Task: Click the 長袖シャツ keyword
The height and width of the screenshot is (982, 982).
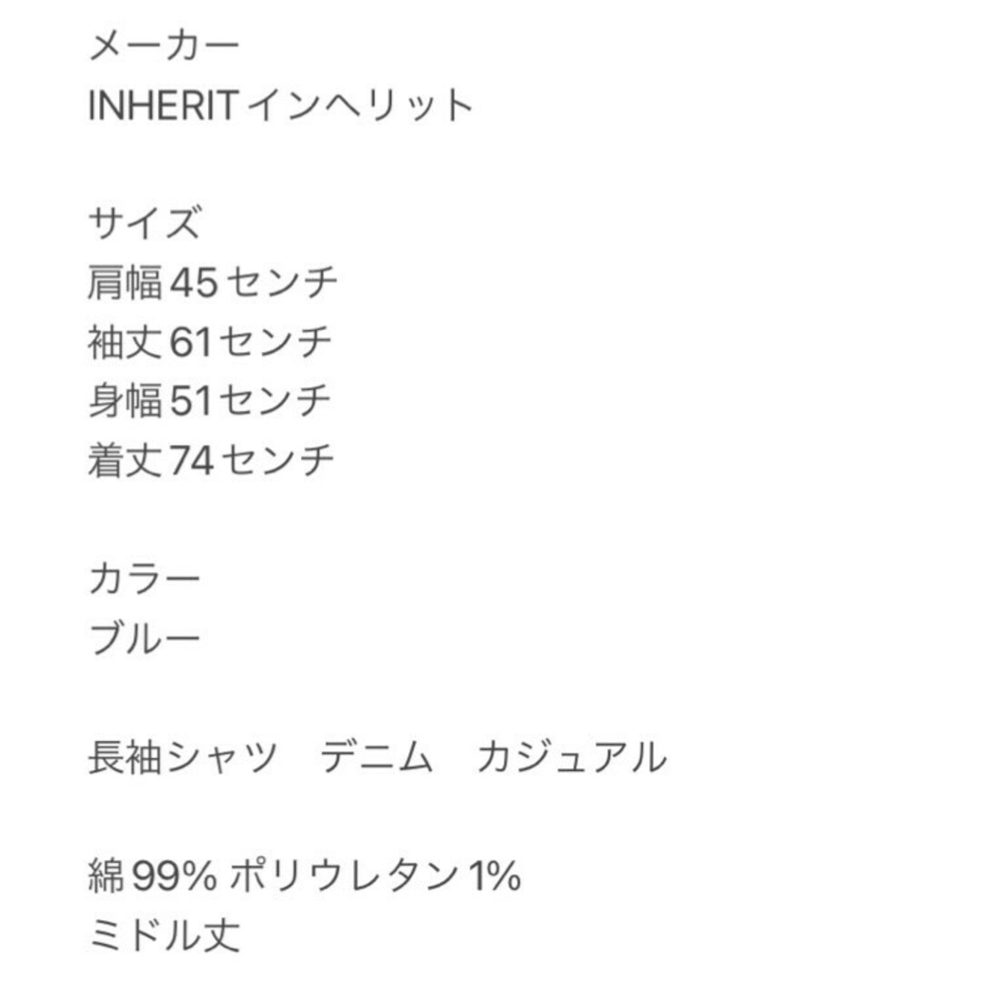Action: 184,757
